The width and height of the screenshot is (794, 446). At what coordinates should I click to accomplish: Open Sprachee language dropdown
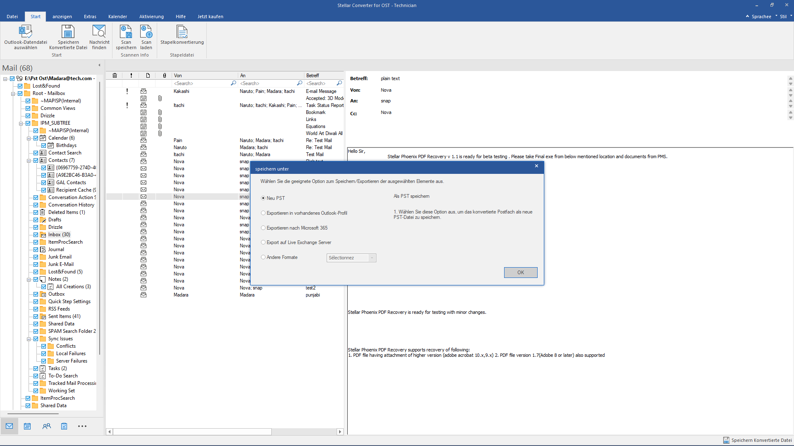761,17
